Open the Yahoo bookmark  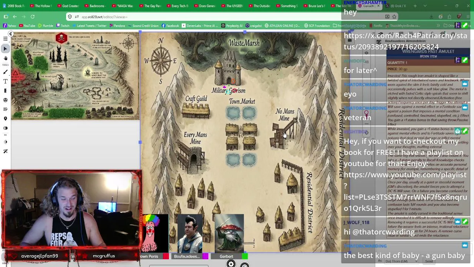[10, 26]
